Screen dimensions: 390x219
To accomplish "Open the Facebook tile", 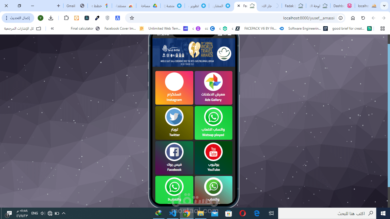I will [174, 158].
